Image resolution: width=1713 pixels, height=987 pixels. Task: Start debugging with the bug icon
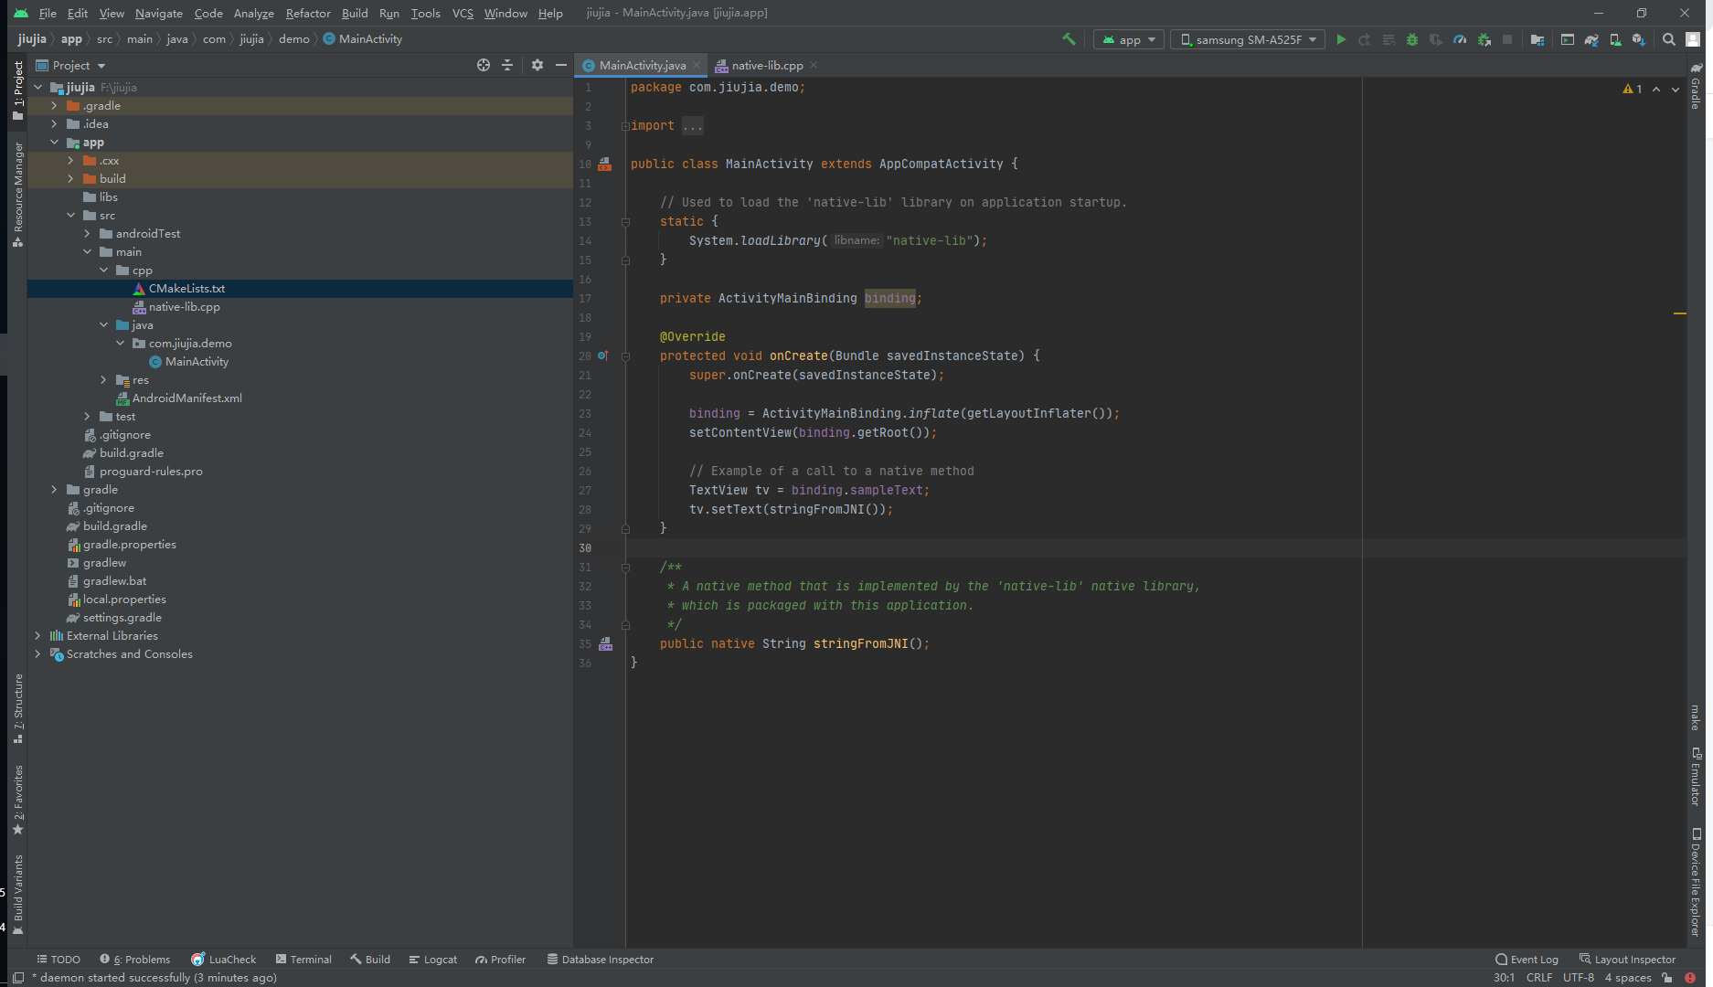coord(1412,39)
